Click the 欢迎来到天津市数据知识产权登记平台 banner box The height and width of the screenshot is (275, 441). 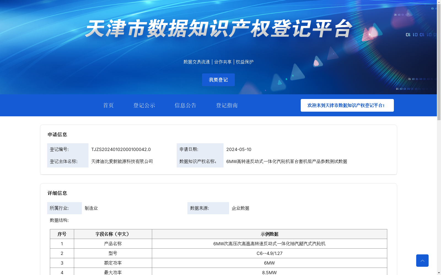coord(347,105)
